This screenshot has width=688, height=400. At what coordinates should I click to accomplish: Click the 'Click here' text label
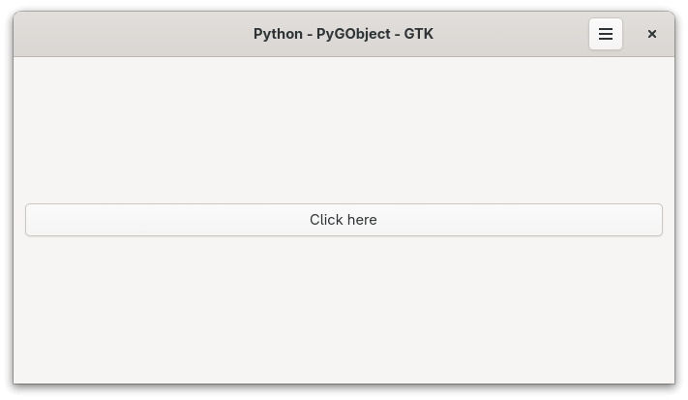(344, 220)
